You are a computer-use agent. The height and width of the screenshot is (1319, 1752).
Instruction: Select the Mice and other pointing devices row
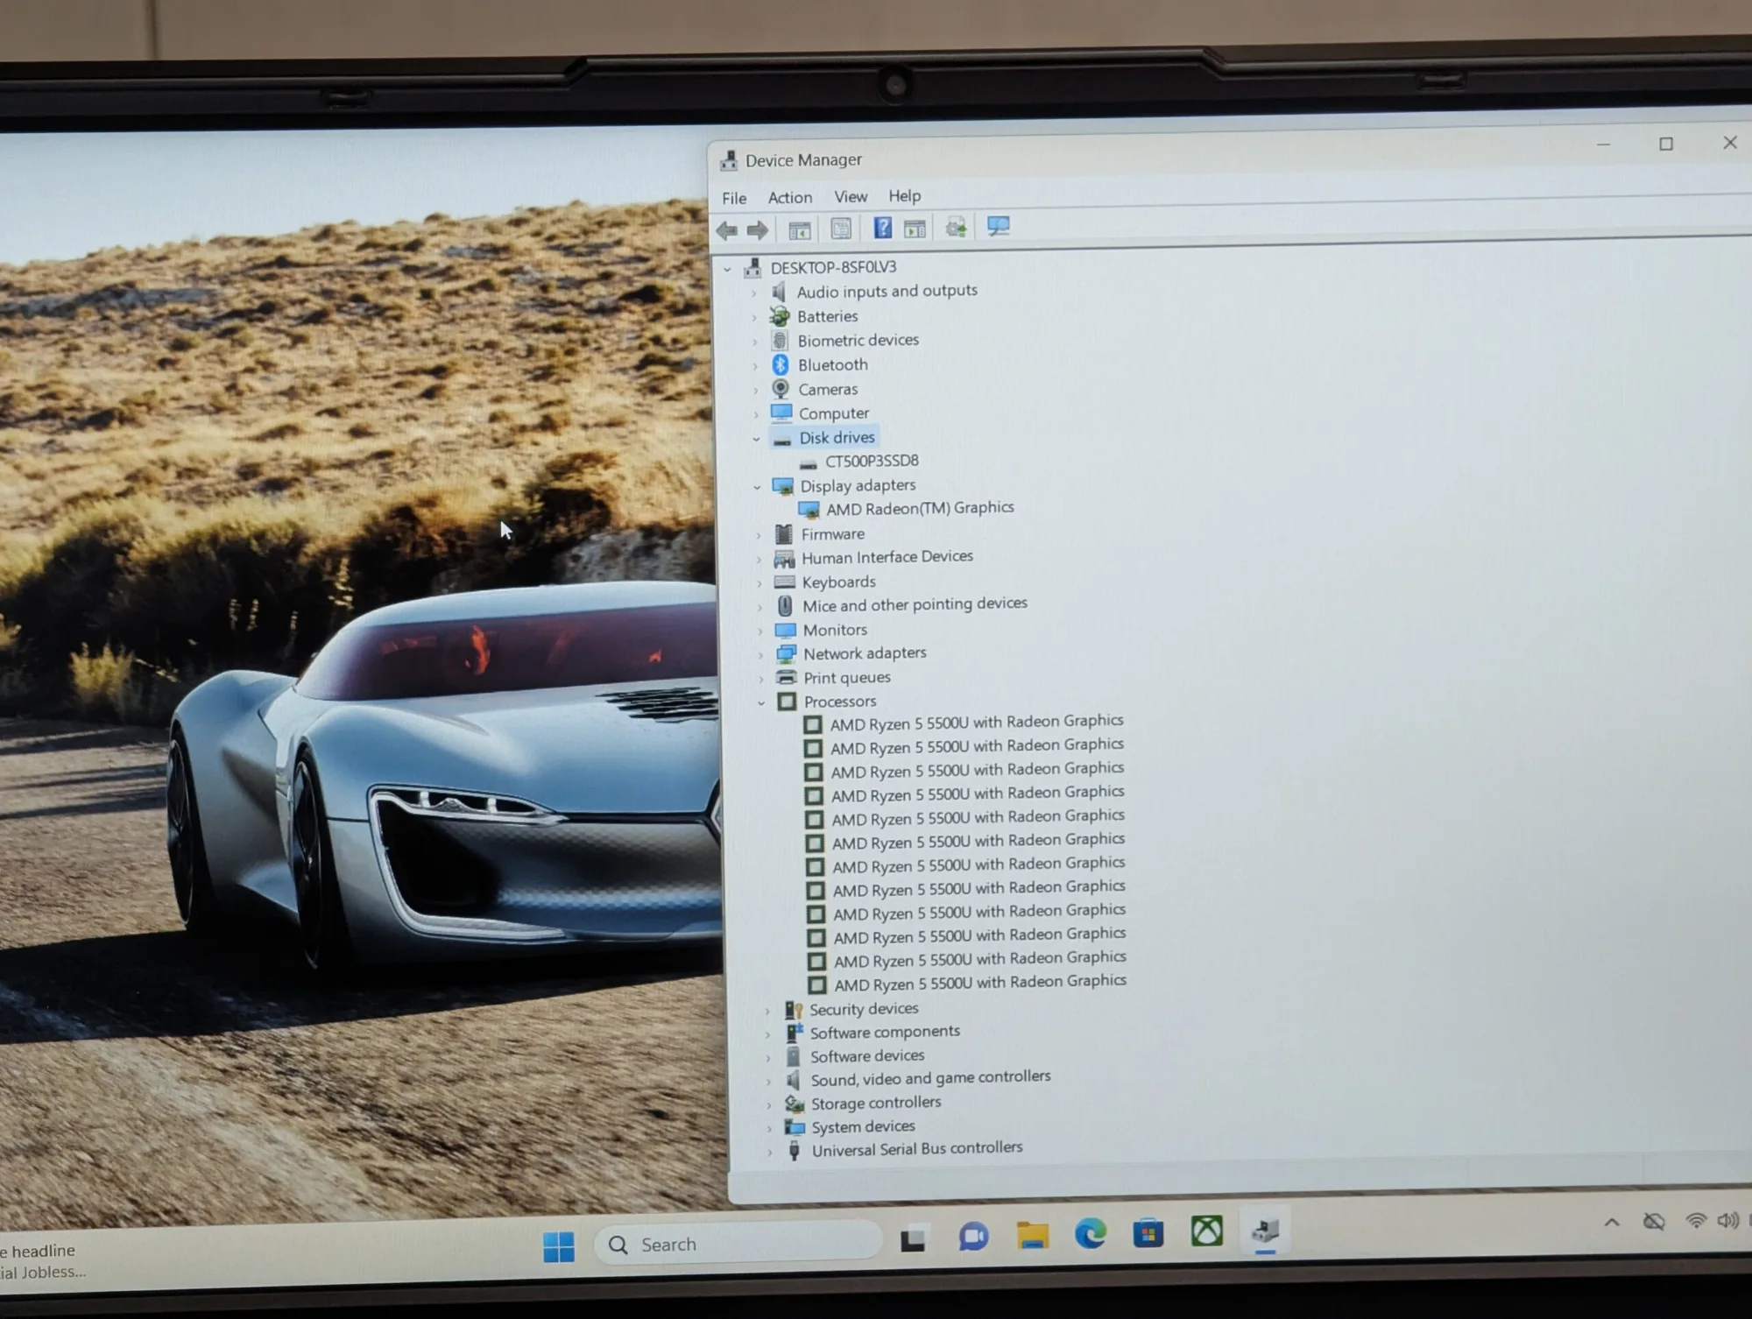point(915,604)
